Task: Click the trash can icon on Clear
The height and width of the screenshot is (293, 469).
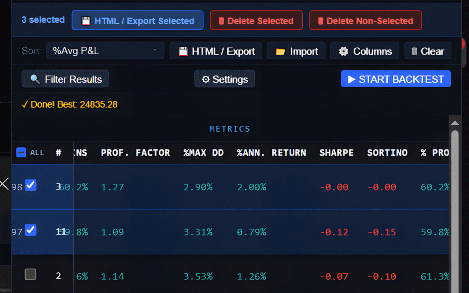Action: 414,51
